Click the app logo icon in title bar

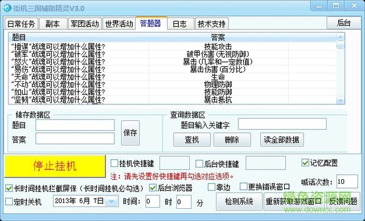tap(7, 8)
